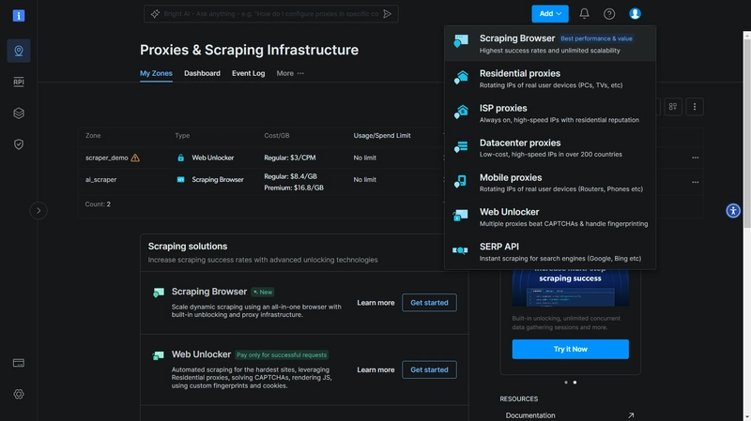This screenshot has height=421, width=751.
Task: Select SERP API in the Add menu
Action: click(x=550, y=251)
